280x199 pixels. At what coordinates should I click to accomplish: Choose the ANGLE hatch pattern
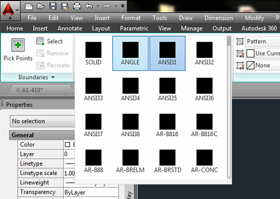tap(130, 54)
